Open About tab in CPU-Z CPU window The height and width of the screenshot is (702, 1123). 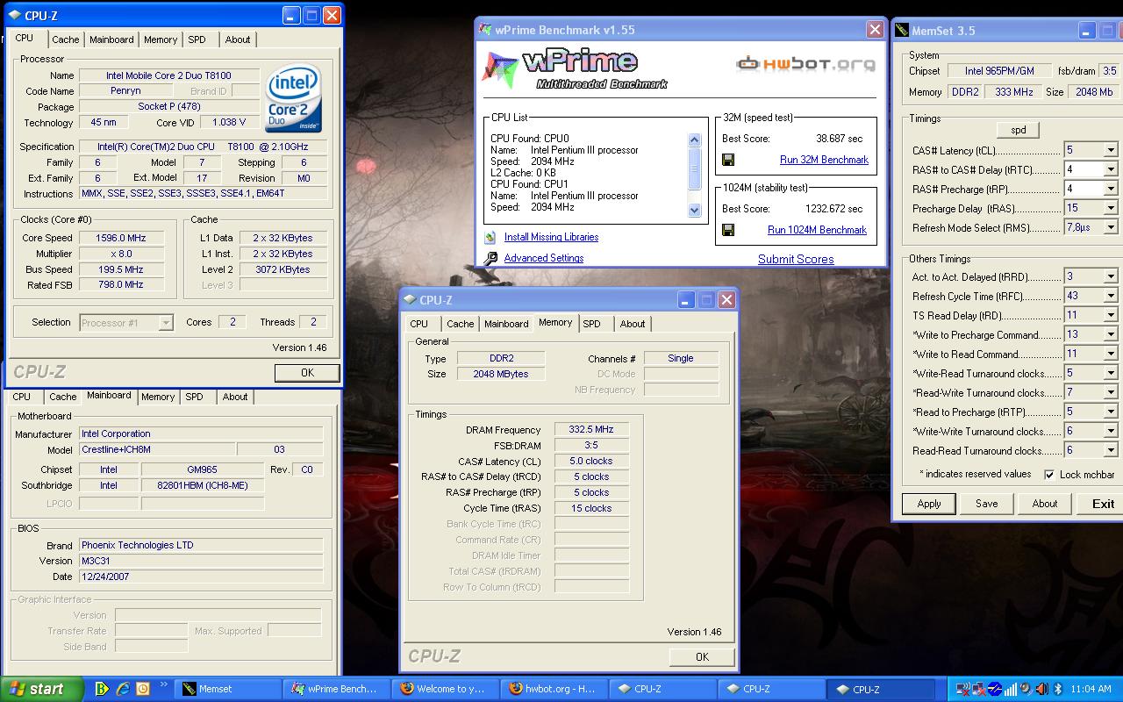pos(238,39)
